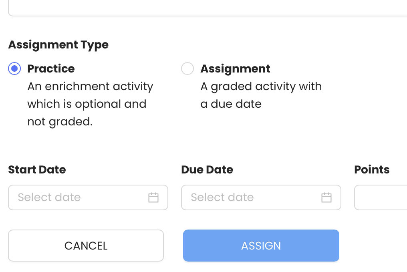
Task: Select the Practice radio button
Action: click(14, 69)
